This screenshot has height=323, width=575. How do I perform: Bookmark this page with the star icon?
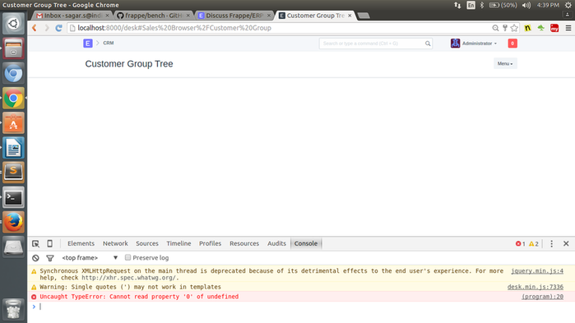point(514,28)
